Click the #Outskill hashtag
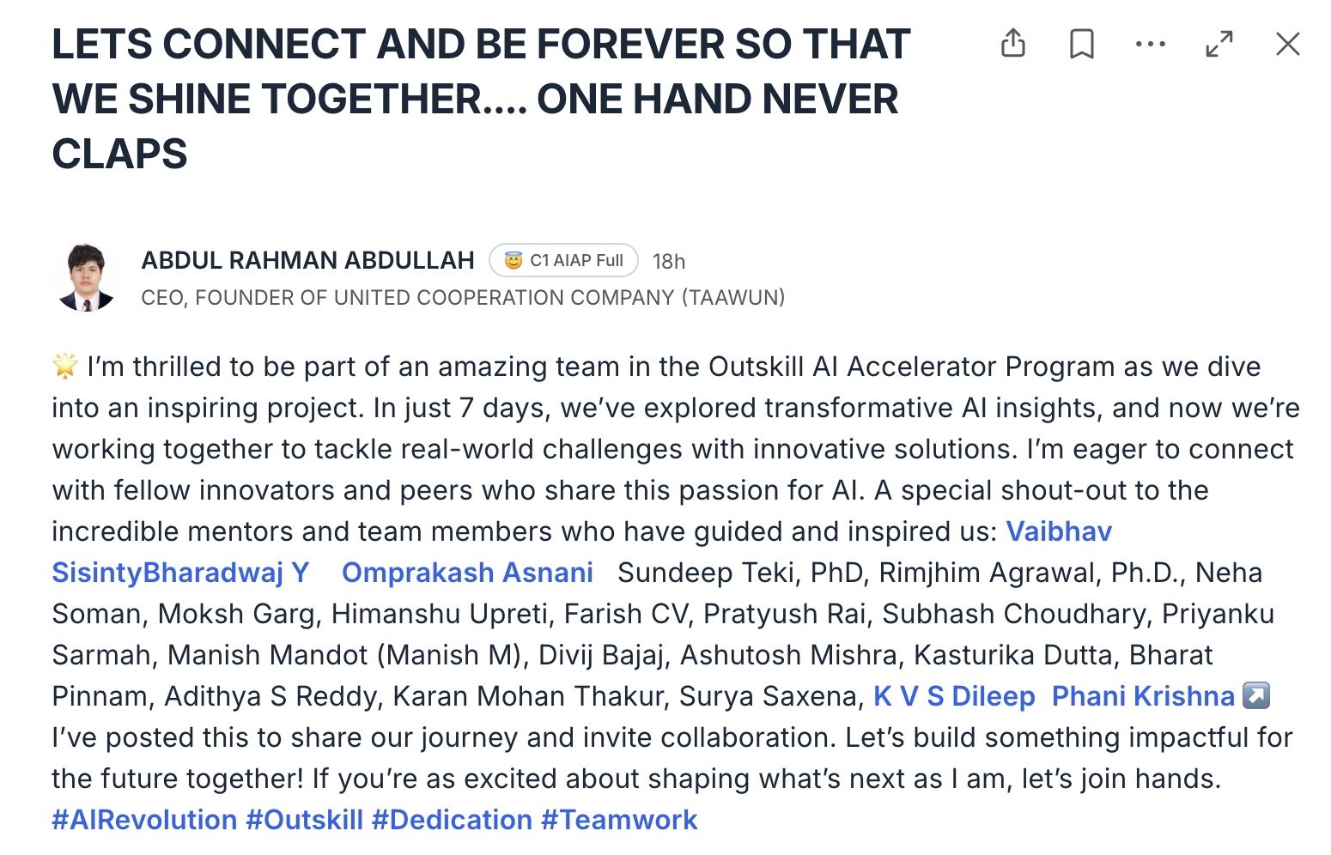This screenshot has width=1331, height=855. (x=305, y=820)
